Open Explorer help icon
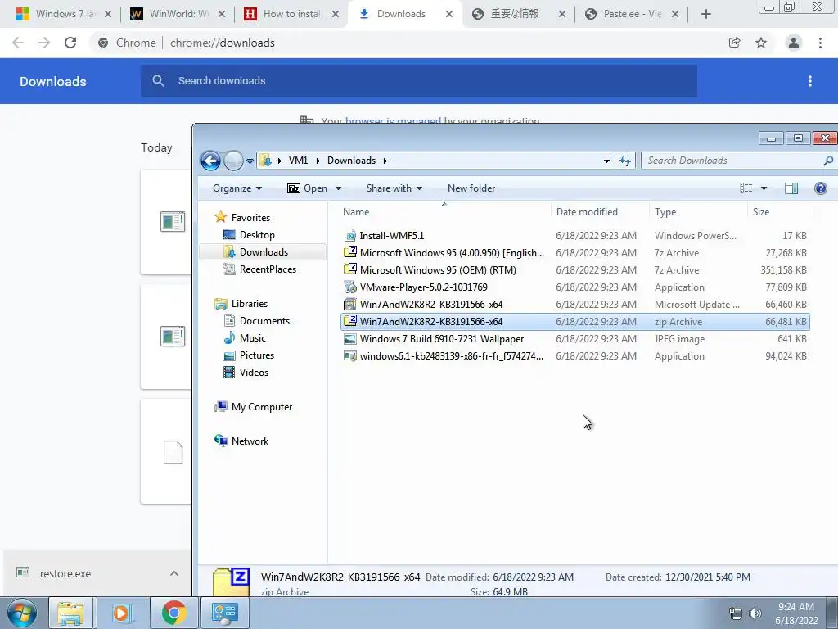The image size is (838, 629). tap(820, 188)
